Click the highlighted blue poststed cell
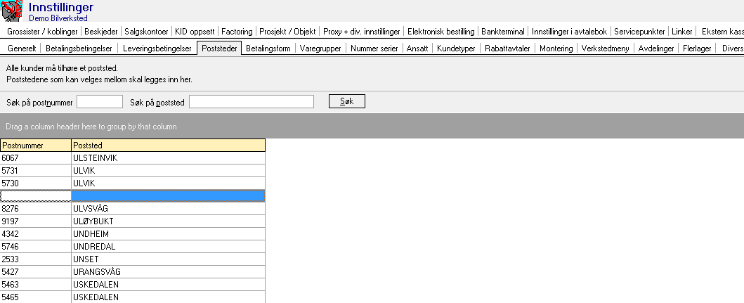Screen dimensions: 744x303 tap(169, 195)
